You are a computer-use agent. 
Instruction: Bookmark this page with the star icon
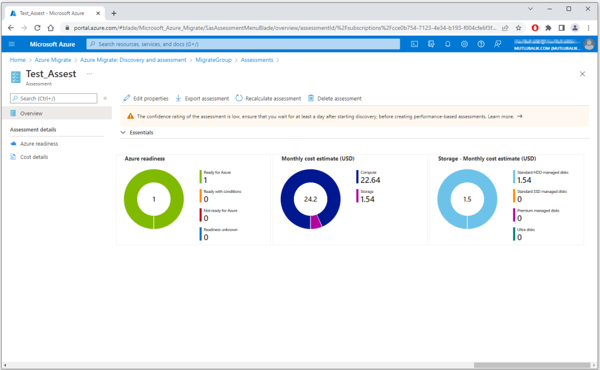coord(519,28)
